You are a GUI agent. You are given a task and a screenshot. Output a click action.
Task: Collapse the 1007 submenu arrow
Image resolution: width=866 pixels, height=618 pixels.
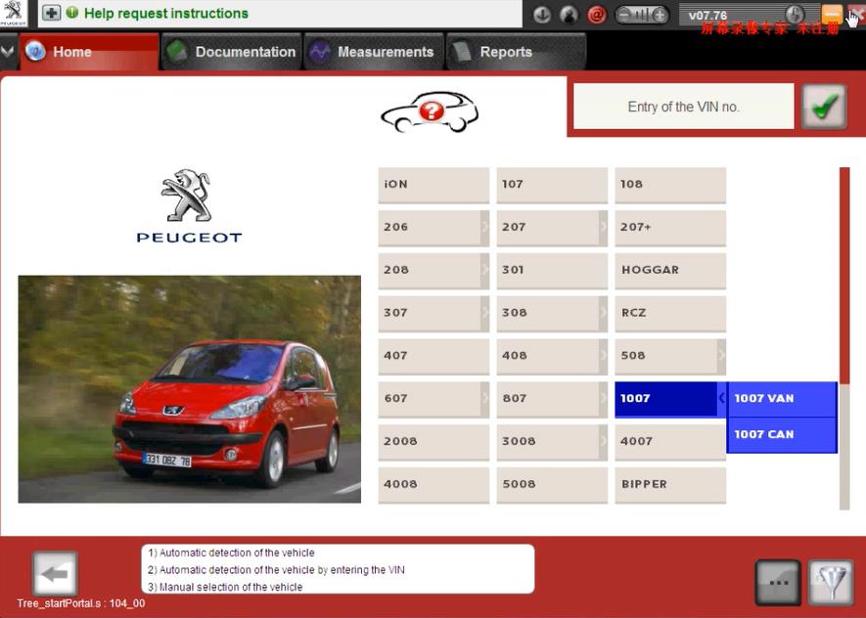click(x=721, y=398)
